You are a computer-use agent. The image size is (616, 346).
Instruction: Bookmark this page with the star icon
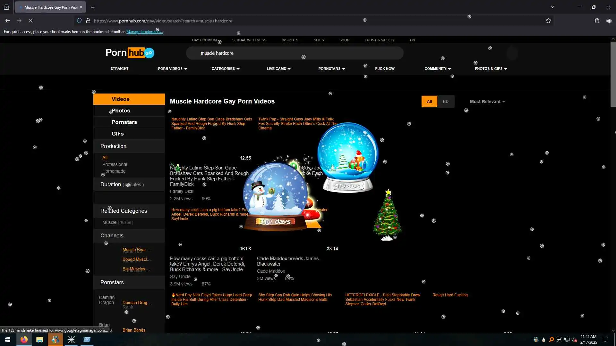[x=548, y=21]
